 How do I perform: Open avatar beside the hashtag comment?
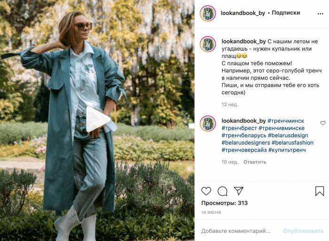tap(208, 124)
